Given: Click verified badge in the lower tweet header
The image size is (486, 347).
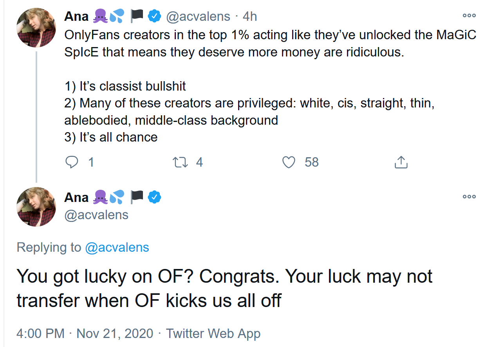Looking at the screenshot, I should point(154,197).
